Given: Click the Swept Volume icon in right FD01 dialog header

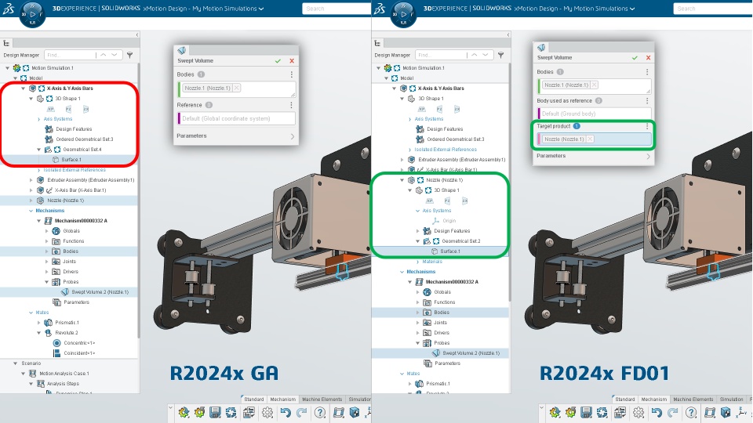Looking at the screenshot, I should (541, 48).
